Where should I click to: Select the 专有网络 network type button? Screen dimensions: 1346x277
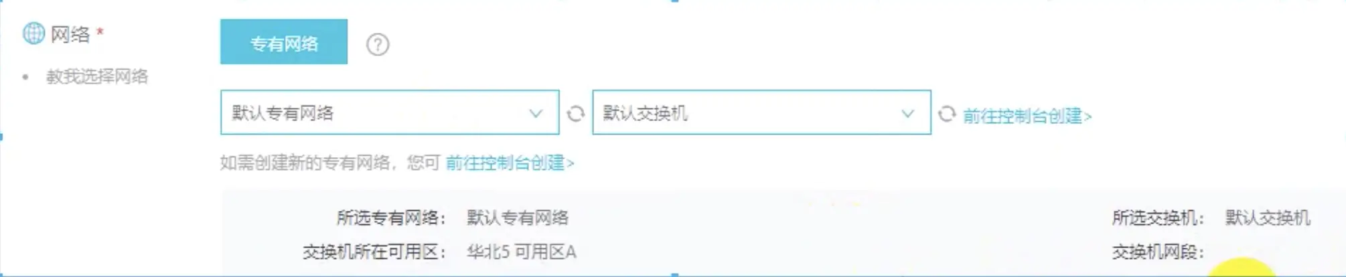[284, 41]
